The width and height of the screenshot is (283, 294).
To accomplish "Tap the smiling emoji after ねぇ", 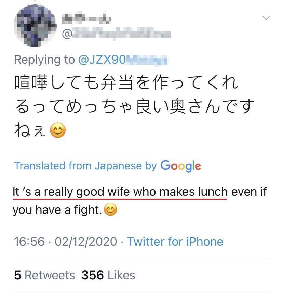I will 58,130.
